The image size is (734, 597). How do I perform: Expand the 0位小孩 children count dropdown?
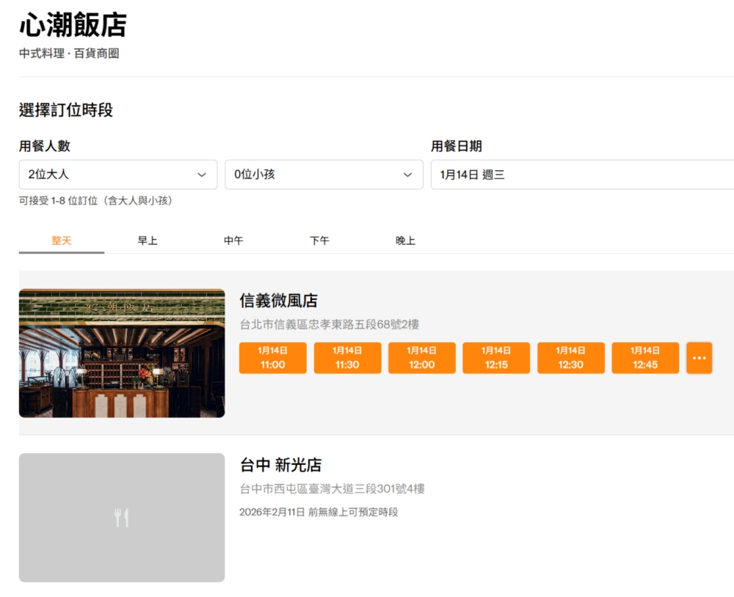click(316, 175)
